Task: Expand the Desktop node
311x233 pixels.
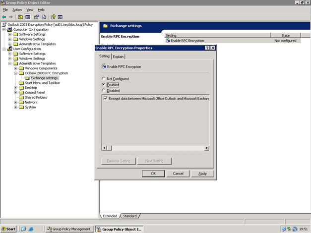Action: (x=16, y=88)
